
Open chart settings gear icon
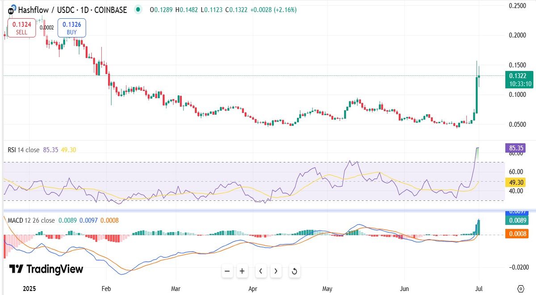click(x=520, y=288)
